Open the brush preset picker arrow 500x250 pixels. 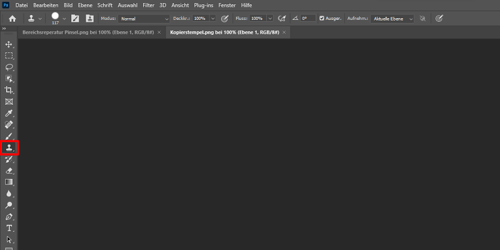click(64, 19)
